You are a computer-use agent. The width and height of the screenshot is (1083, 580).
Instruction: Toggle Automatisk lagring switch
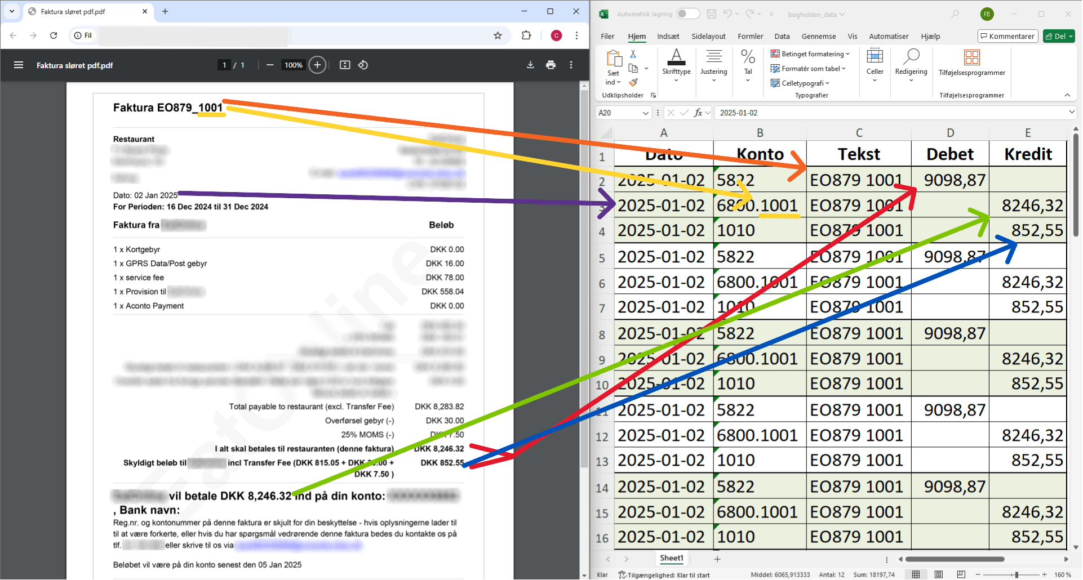click(x=688, y=14)
